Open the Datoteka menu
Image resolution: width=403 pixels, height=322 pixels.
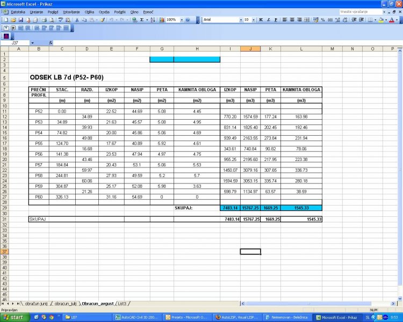coord(18,12)
